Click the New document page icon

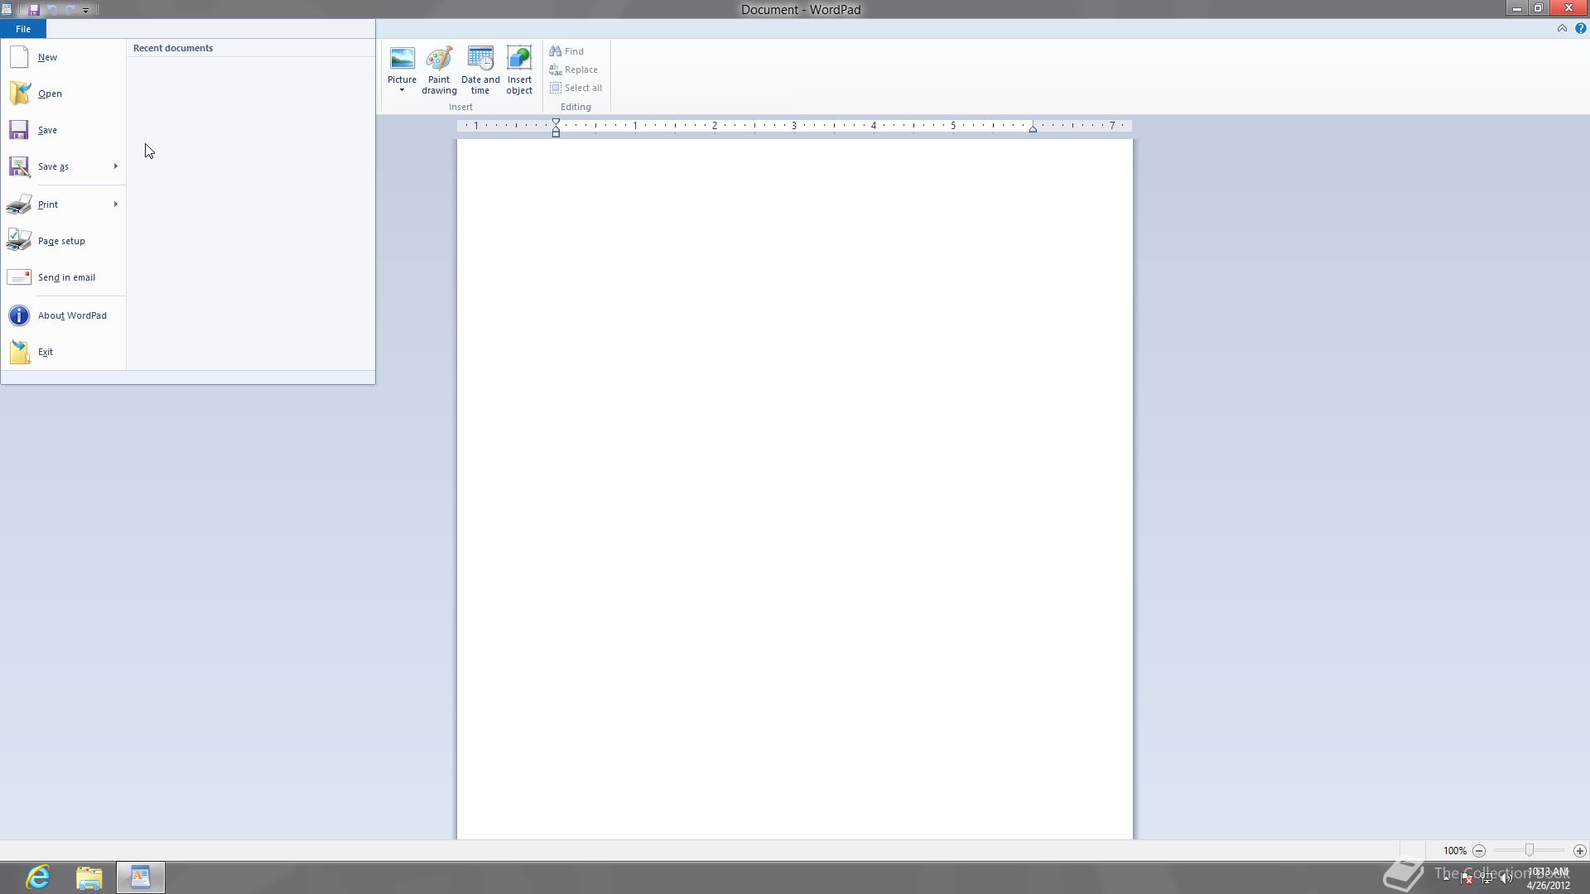[x=19, y=57]
